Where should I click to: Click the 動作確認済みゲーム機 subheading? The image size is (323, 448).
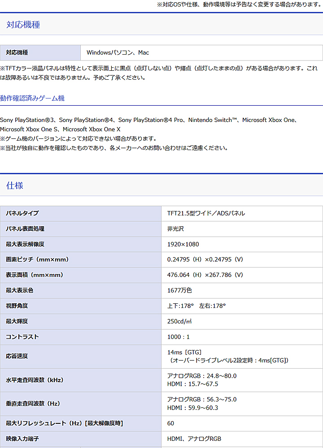[32, 98]
